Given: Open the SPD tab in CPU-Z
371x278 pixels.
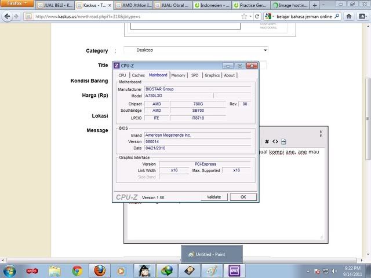Looking at the screenshot, I should [x=195, y=75].
